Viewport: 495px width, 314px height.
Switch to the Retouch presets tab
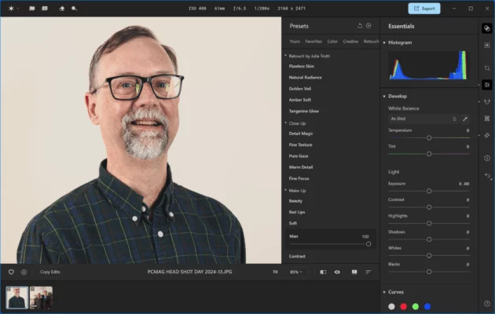371,42
